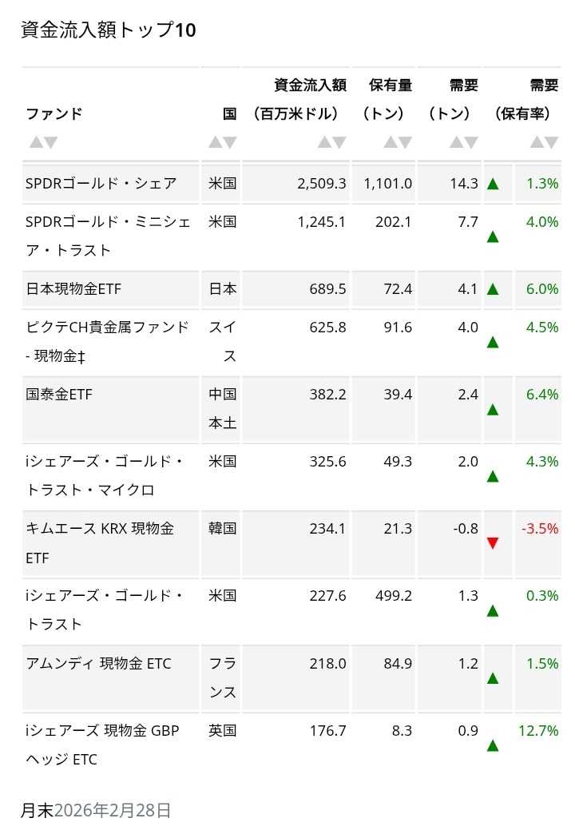Click the 保有量（トン） column header

(x=390, y=99)
